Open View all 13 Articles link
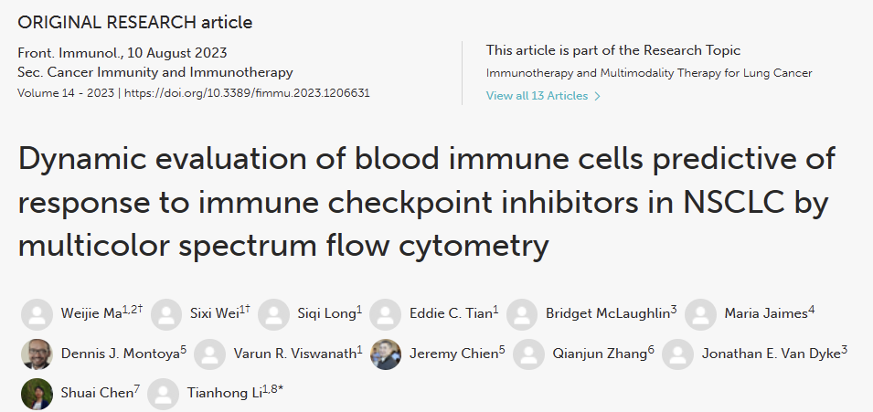This screenshot has width=873, height=412. pos(538,96)
